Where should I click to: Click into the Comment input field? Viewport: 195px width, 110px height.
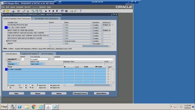click(83, 59)
